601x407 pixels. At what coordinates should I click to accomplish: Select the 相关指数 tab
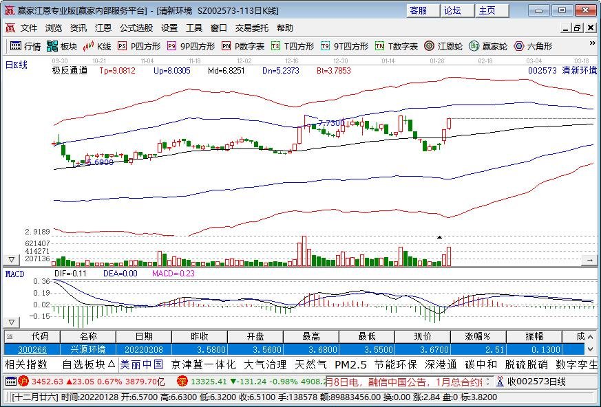coord(26,364)
